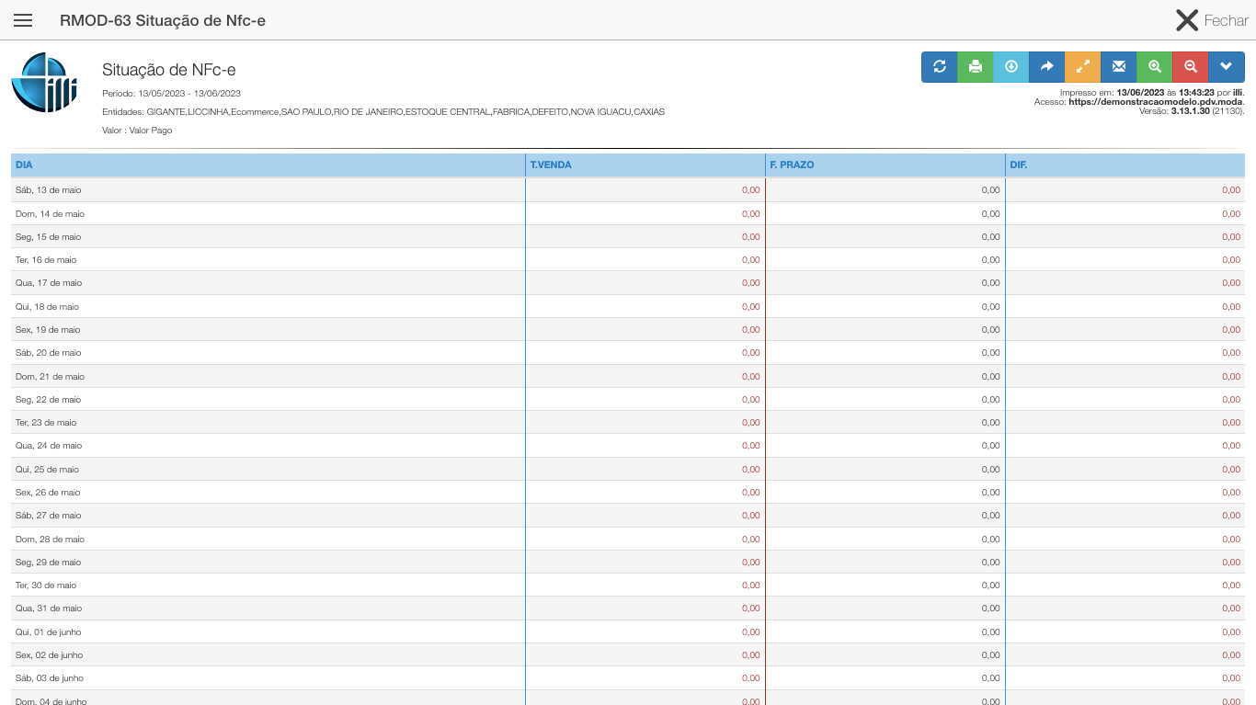
Task: Click the Qua, 24 de maio row
Action: 49,446
